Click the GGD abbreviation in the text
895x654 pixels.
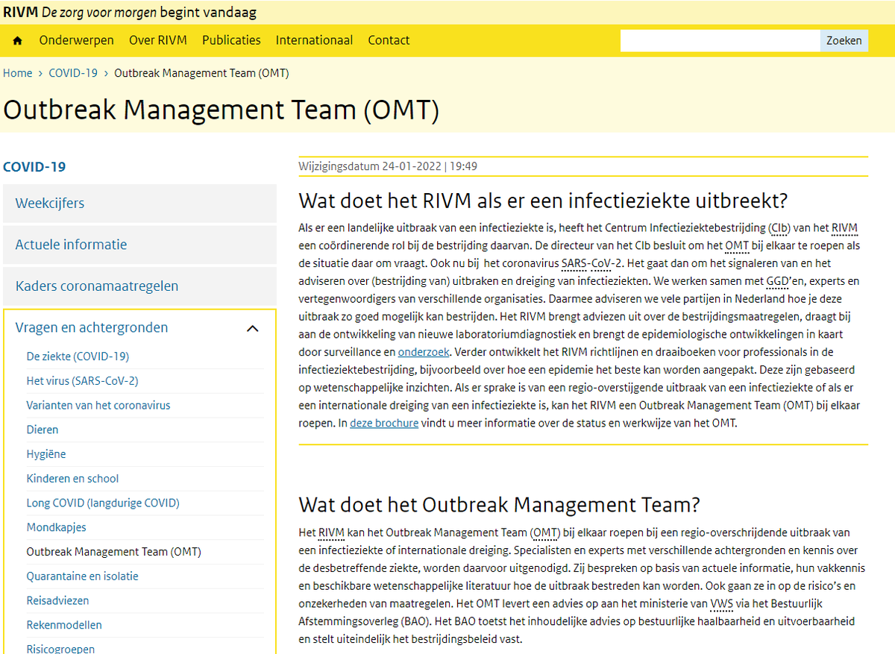[776, 281]
